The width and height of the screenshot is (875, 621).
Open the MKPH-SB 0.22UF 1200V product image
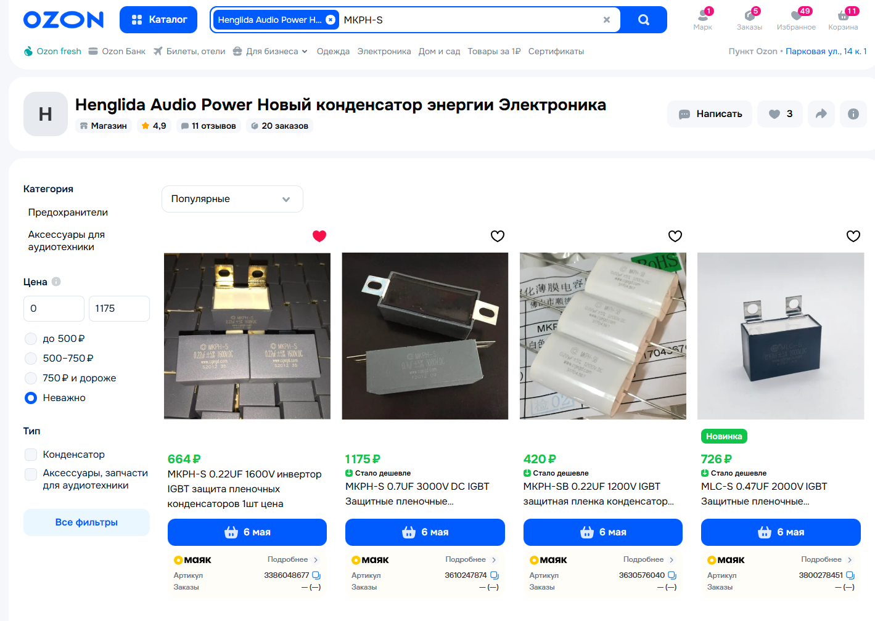point(603,336)
